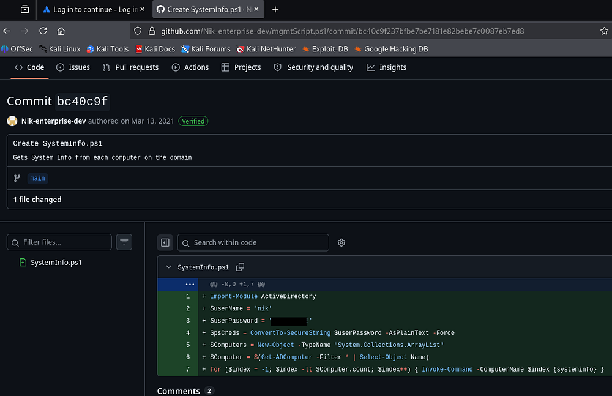Open Exploit-DB bookmark
This screenshot has height=396, width=612.
point(324,49)
